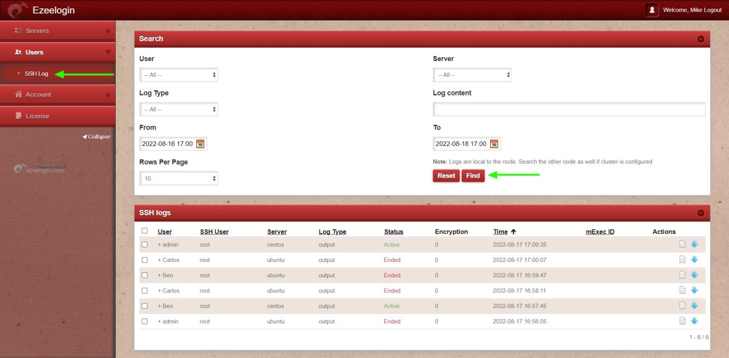Download log for Ben 16:59:47 row
The height and width of the screenshot is (358, 729).
click(x=694, y=275)
